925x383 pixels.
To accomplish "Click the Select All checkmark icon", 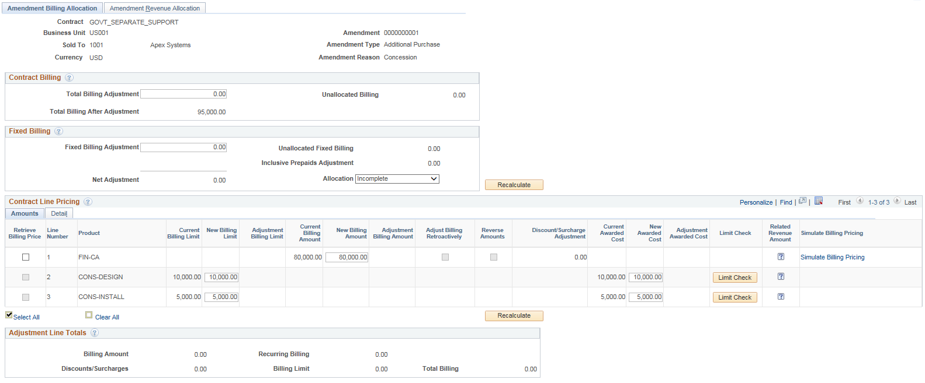I will [x=9, y=315].
